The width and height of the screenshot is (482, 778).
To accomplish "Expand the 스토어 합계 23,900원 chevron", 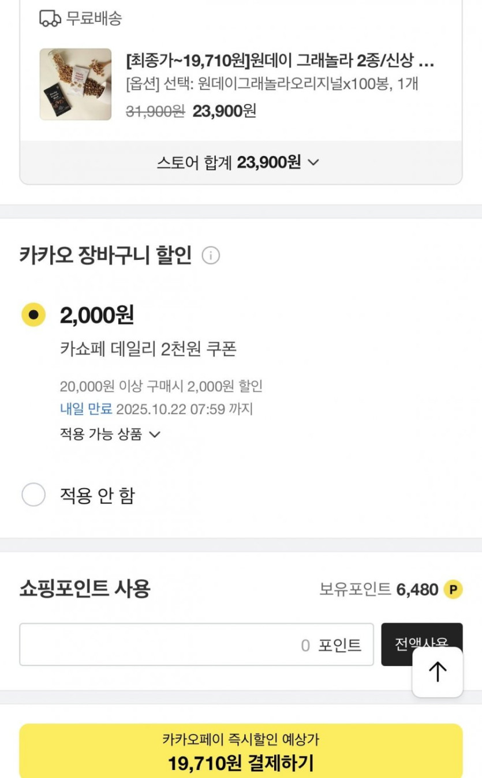I will click(313, 163).
